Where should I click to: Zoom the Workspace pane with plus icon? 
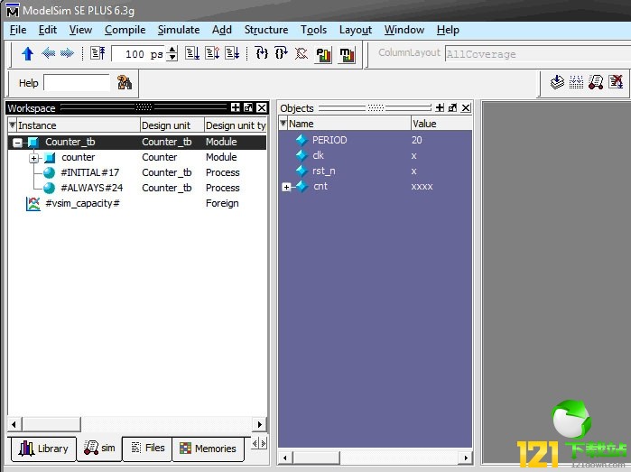[x=236, y=107]
